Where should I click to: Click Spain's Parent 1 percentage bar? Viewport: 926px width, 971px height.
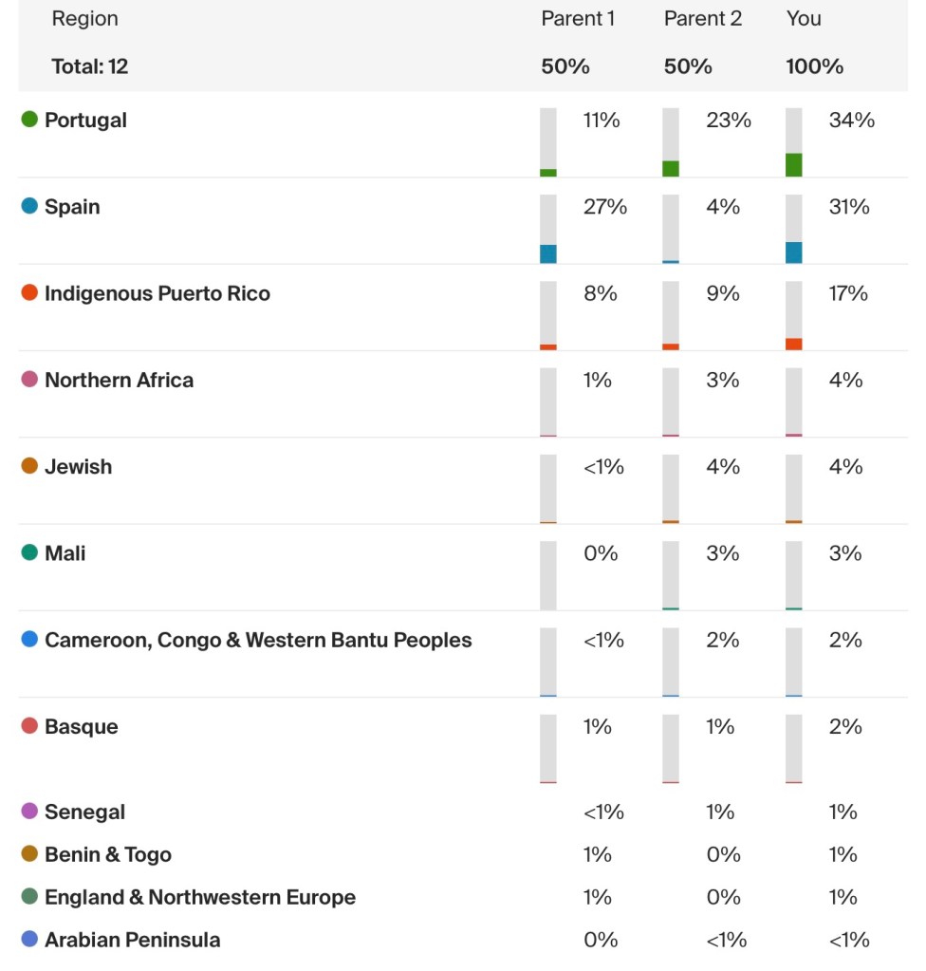click(548, 229)
